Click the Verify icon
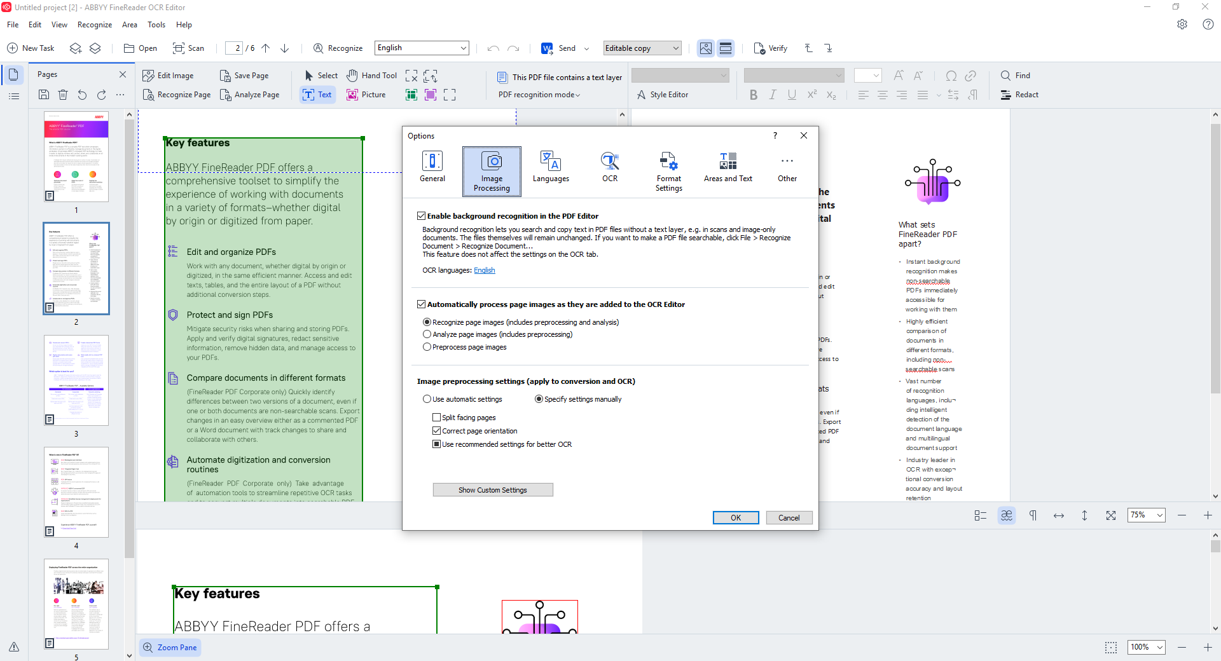Image resolution: width=1221 pixels, height=661 pixels. click(x=759, y=48)
